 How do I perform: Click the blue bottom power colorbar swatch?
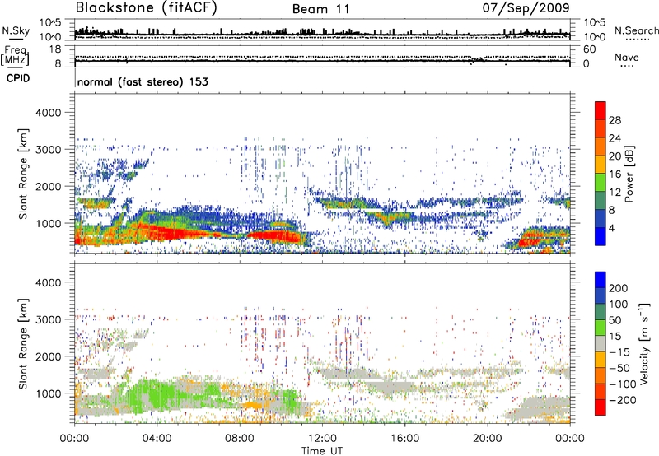pyautogui.click(x=601, y=236)
